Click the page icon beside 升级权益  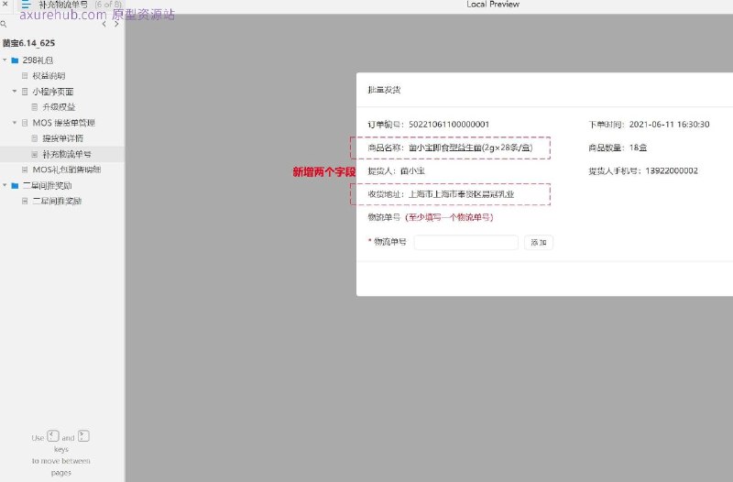coord(35,107)
